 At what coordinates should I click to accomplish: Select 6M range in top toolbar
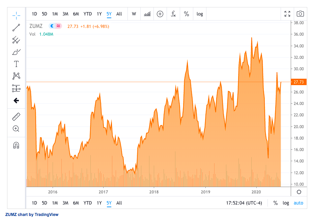tap(76, 14)
